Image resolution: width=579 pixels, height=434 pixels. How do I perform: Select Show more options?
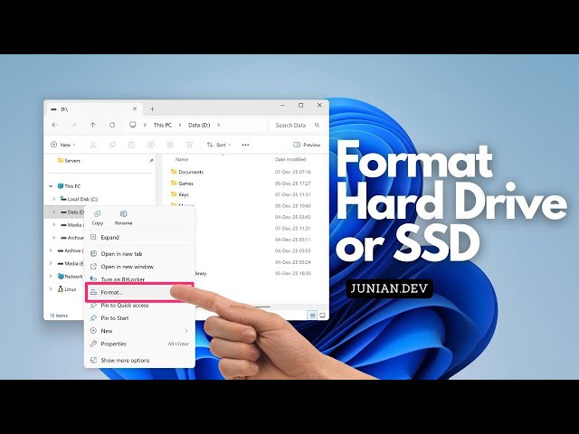pyautogui.click(x=139, y=360)
